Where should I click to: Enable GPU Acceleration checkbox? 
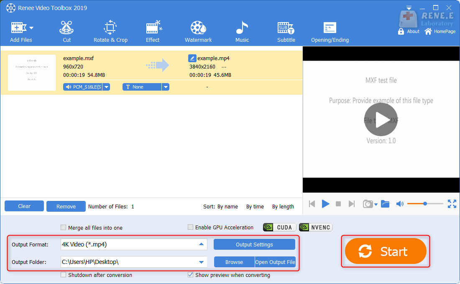click(190, 227)
